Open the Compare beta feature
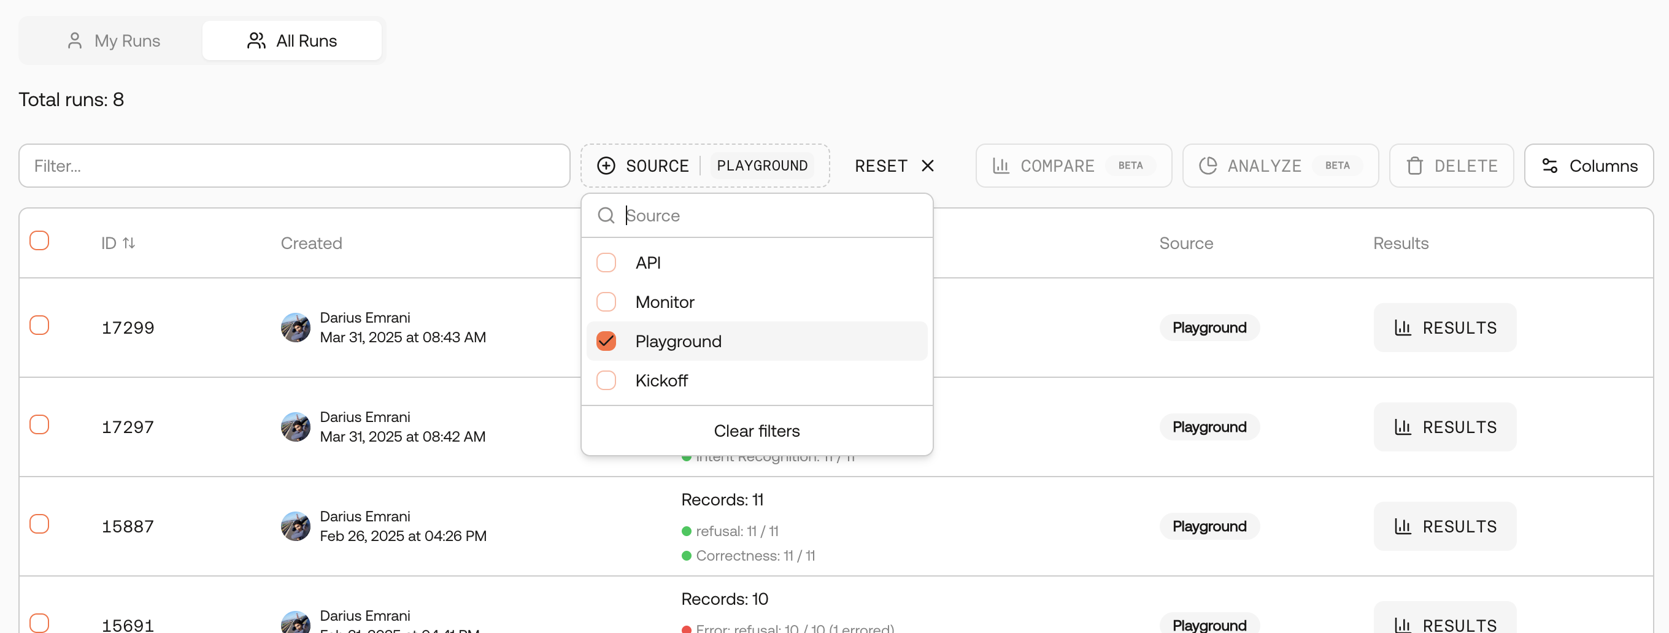This screenshot has width=1669, height=633. pyautogui.click(x=1074, y=166)
